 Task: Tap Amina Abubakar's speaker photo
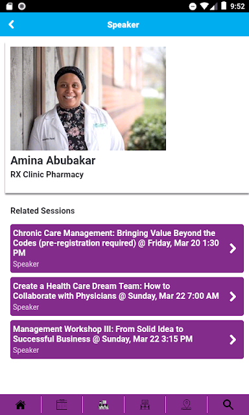coord(88,99)
